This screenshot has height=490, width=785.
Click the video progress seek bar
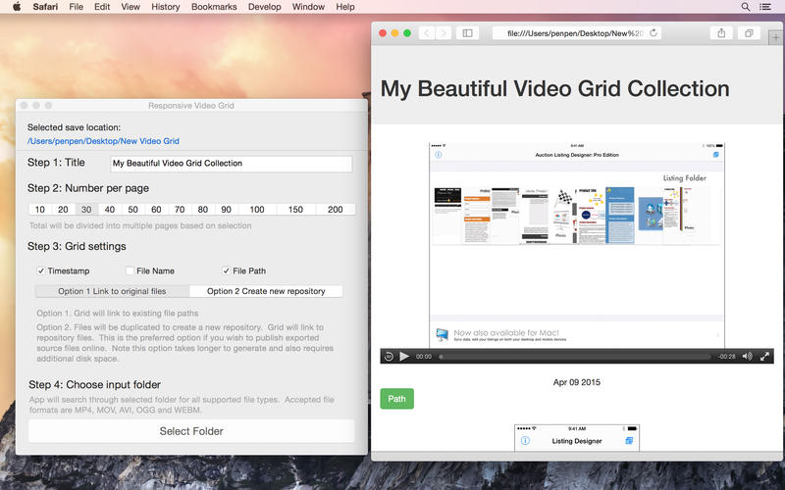pos(574,357)
